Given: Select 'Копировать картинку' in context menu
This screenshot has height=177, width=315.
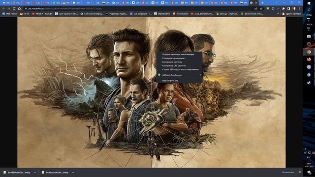Looking at the screenshot, I should click(179, 62).
